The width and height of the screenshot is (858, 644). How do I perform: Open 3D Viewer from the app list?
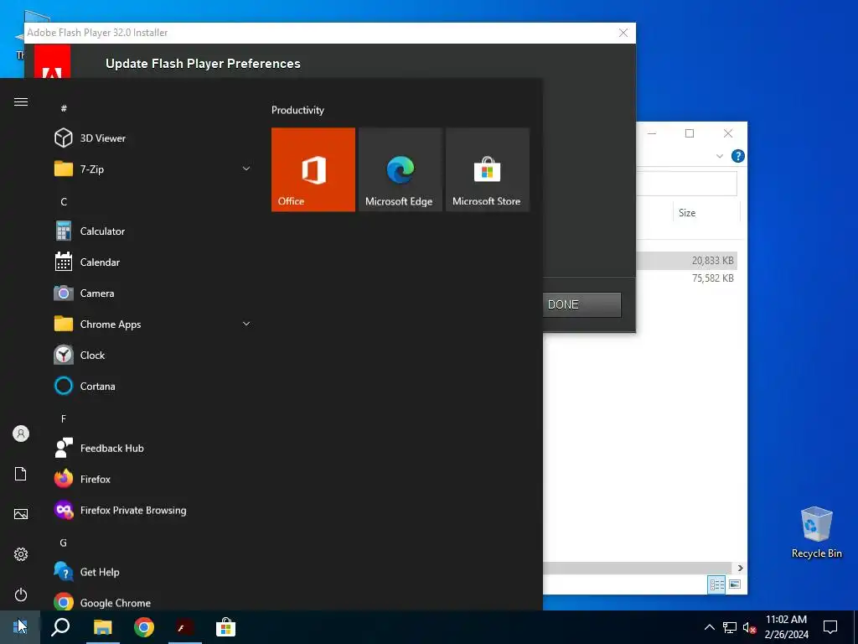[153, 138]
